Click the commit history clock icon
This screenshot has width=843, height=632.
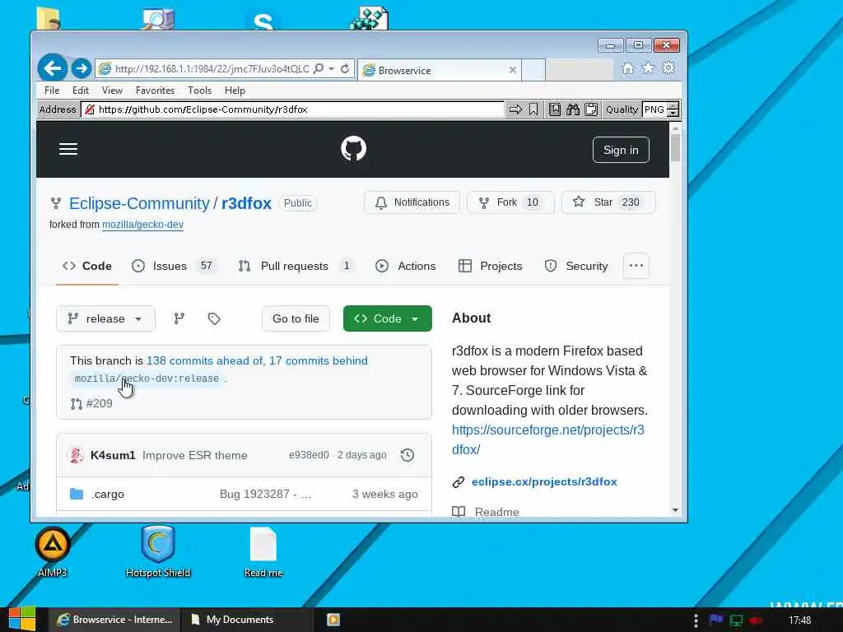pos(408,455)
